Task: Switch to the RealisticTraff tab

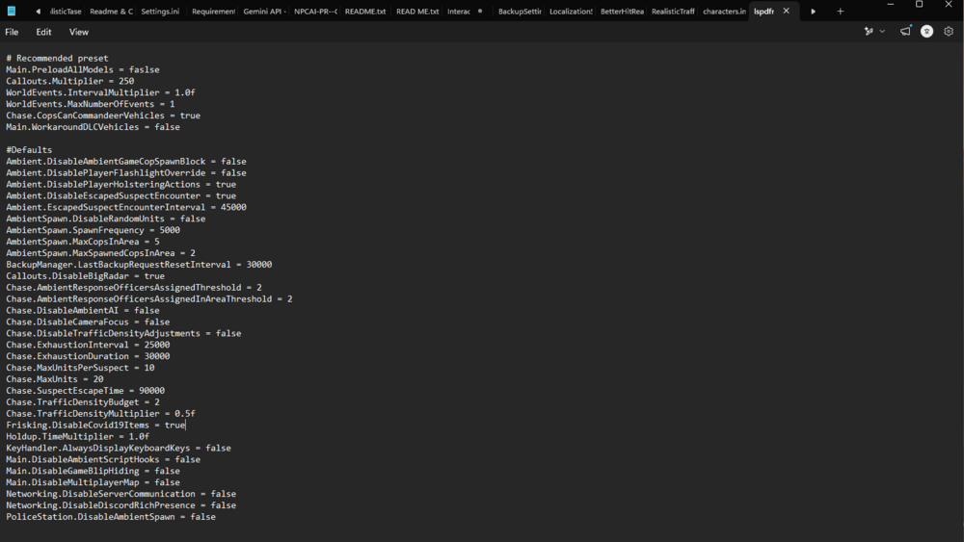Action: 673,11
